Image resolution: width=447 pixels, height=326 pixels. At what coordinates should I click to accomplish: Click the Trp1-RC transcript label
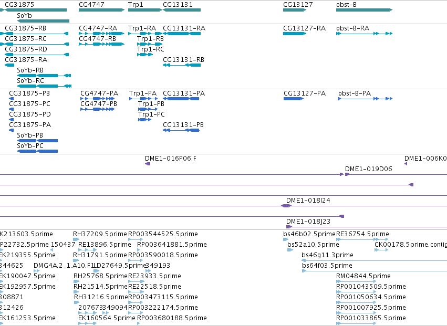click(151, 49)
